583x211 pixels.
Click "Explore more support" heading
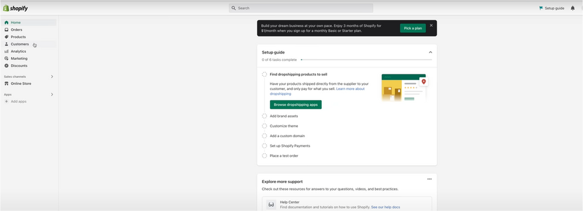[x=282, y=182]
